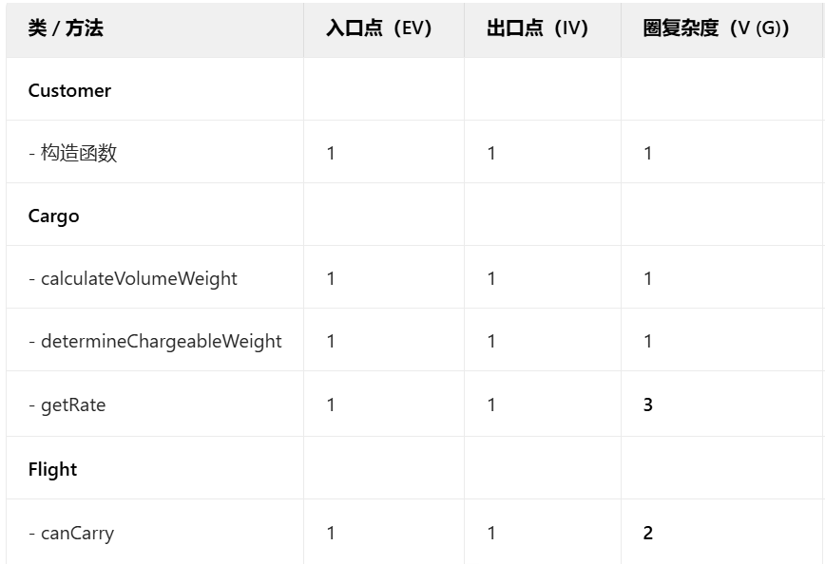825x564 pixels.
Task: Click the EV value for getRate
Action: pyautogui.click(x=331, y=404)
